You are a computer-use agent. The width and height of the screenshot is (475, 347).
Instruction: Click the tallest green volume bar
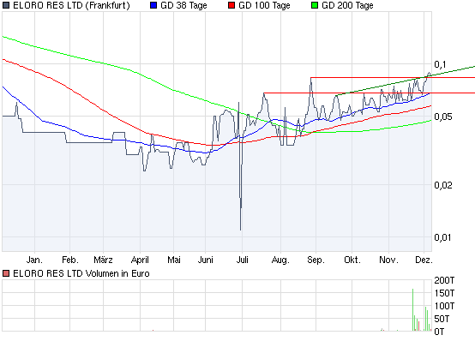[x=413, y=310]
